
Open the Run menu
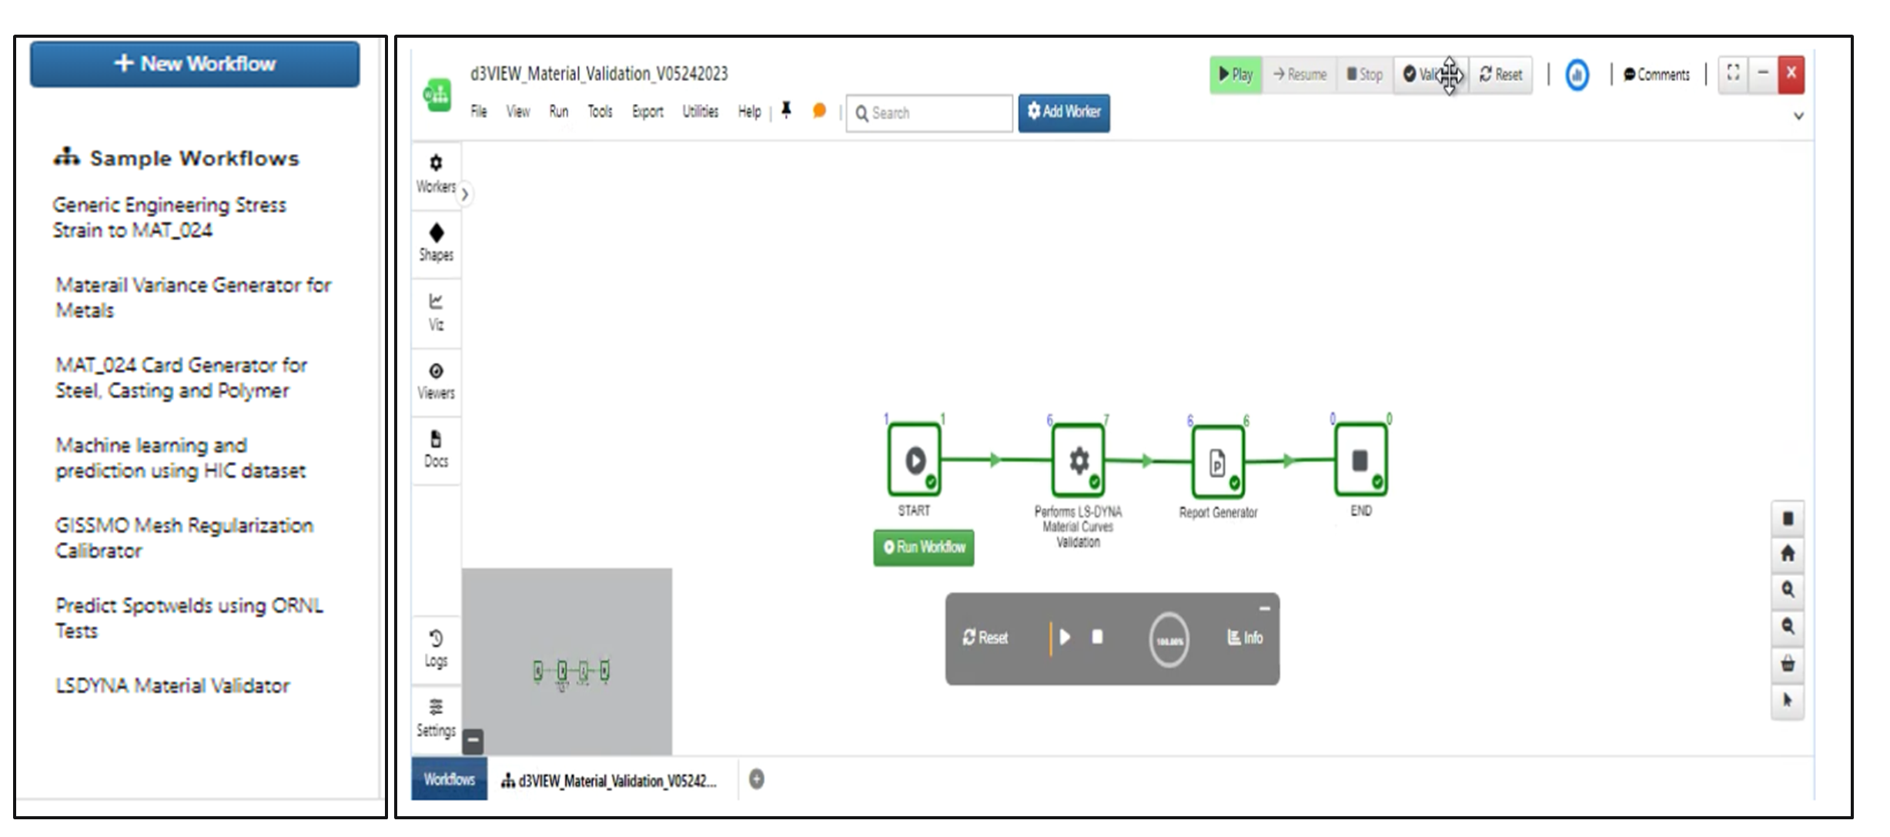(x=559, y=112)
